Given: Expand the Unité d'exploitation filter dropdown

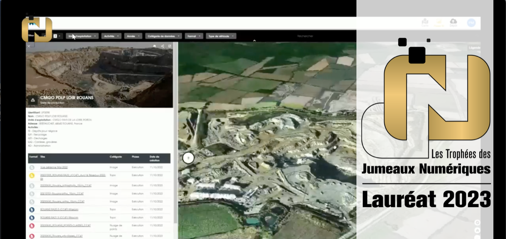Looking at the screenshot, I should (x=83, y=36).
